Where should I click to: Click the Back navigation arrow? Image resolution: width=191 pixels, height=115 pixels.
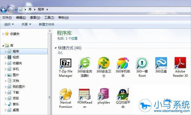click(4, 10)
